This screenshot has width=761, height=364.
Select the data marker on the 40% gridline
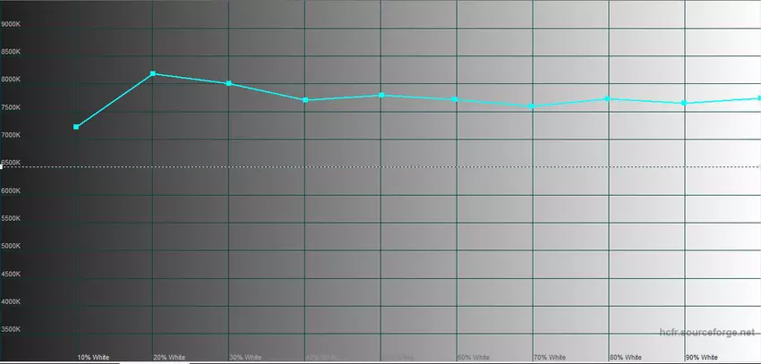point(305,100)
